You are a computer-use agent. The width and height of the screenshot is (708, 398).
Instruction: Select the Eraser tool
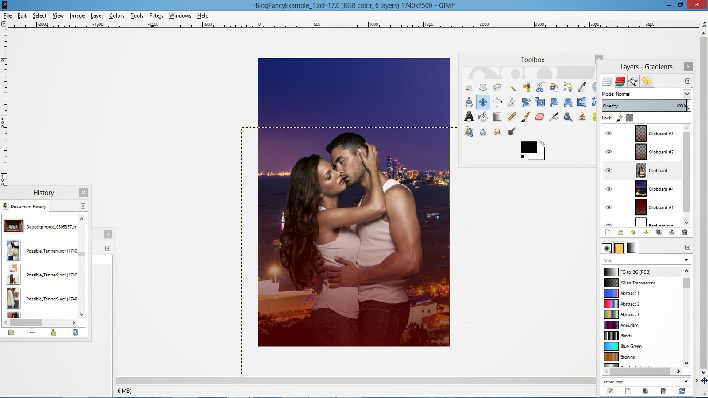coord(540,117)
